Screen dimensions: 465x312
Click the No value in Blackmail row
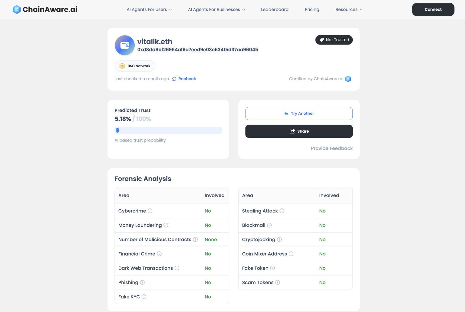coord(322,225)
